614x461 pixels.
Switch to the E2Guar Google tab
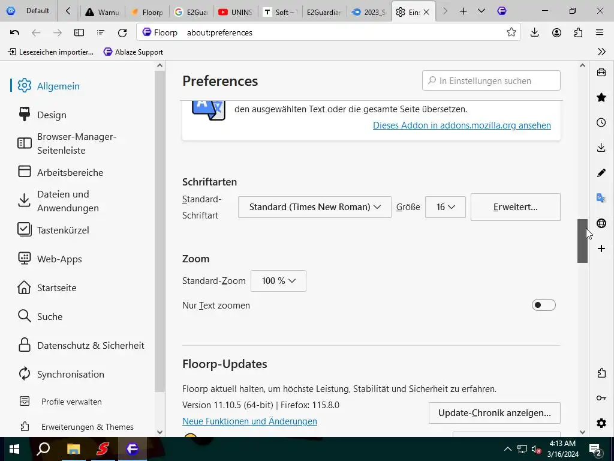[192, 12]
